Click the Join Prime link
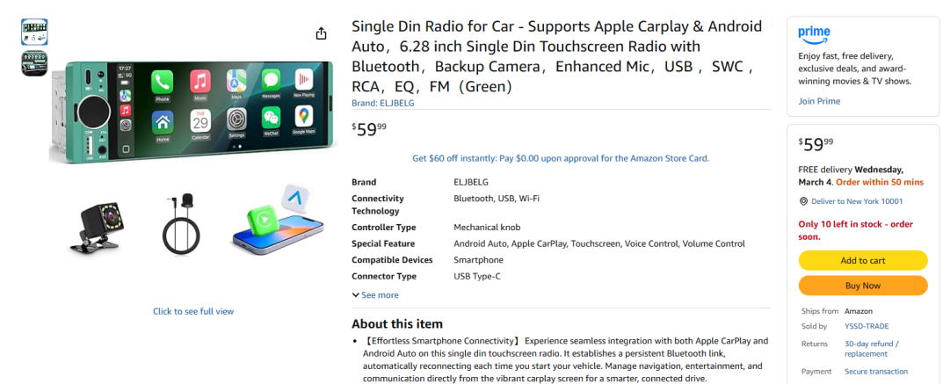943x384 pixels. (x=819, y=101)
